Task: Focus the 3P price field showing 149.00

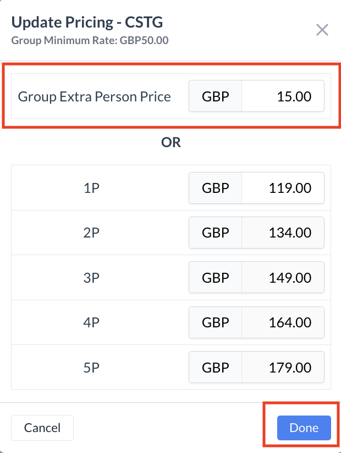Action: pos(283,278)
